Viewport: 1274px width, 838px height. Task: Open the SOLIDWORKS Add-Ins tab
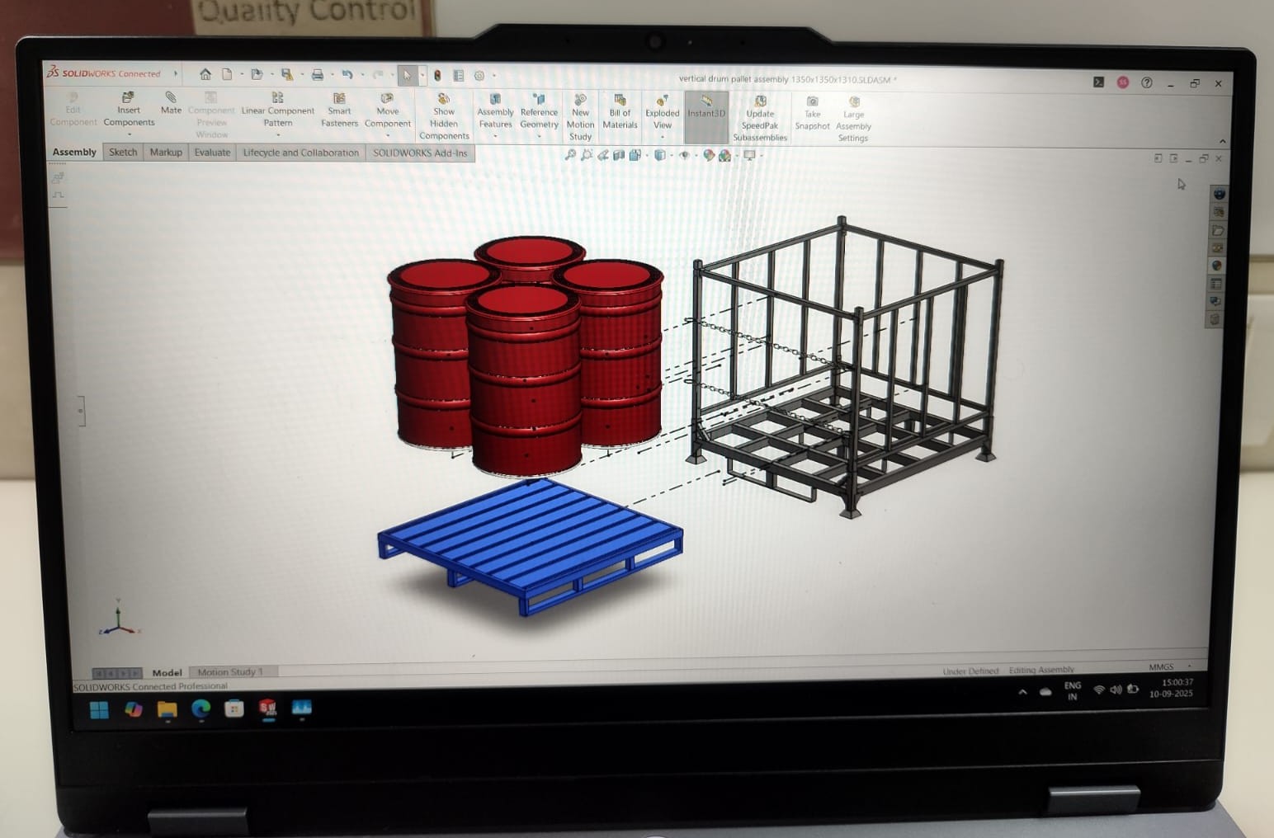point(419,153)
